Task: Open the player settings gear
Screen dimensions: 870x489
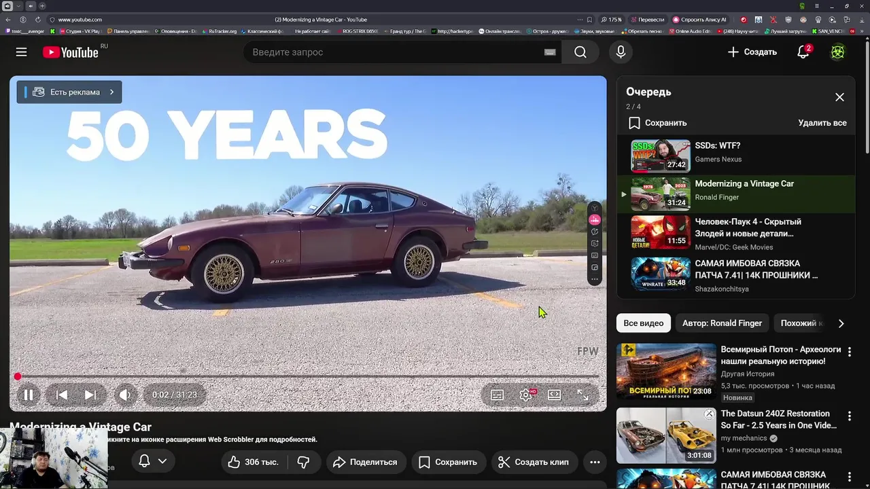Action: [526, 395]
